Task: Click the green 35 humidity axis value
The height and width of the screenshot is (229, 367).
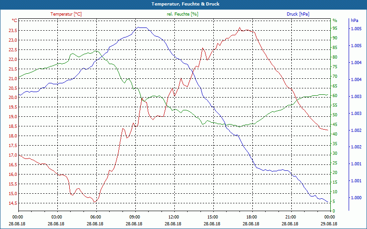Action: pos(335,144)
